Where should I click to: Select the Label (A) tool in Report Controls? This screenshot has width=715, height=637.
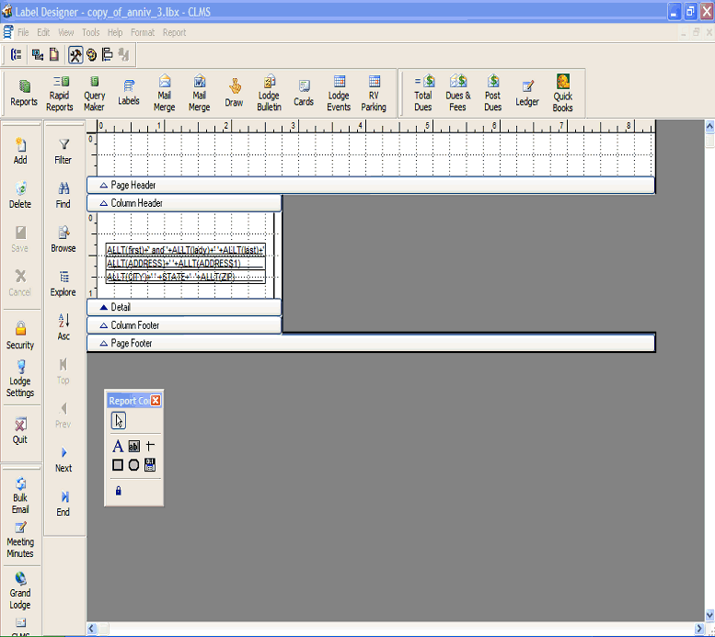118,447
